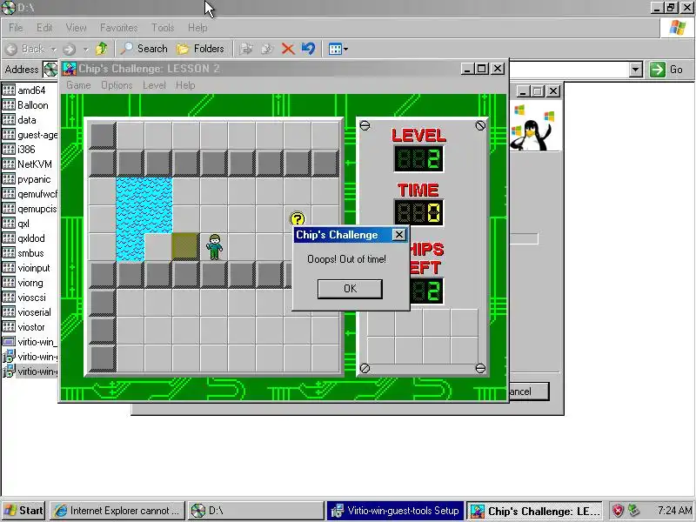Screen dimensions: 696x522
Task: Click the blue Undo arrow icon
Action: click(309, 49)
